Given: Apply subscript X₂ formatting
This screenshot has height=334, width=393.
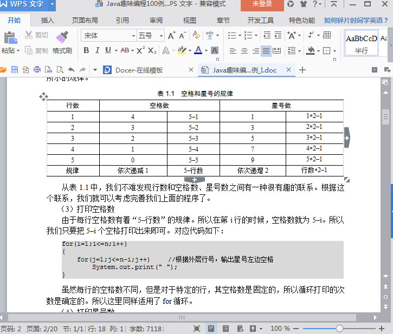Looking at the screenshot, I should [152, 50].
